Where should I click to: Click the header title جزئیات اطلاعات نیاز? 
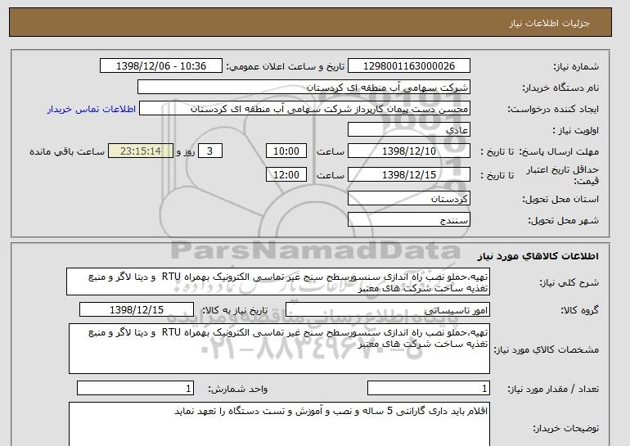point(549,23)
